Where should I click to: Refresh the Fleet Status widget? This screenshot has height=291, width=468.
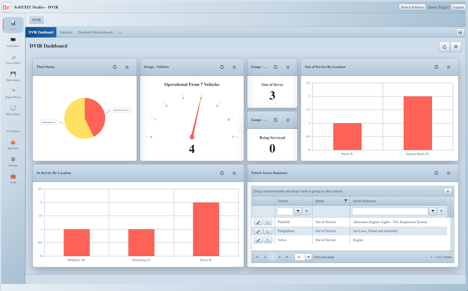115,67
